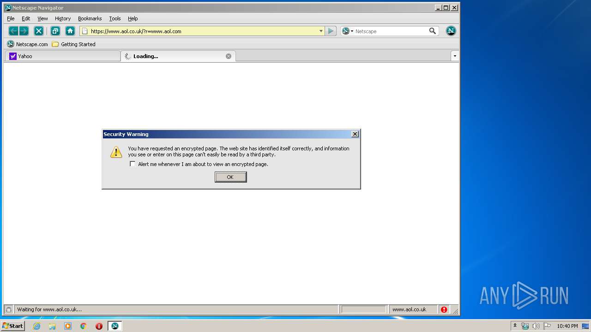Click the Netscape search input field
This screenshot has height=332, width=591.
click(x=391, y=31)
